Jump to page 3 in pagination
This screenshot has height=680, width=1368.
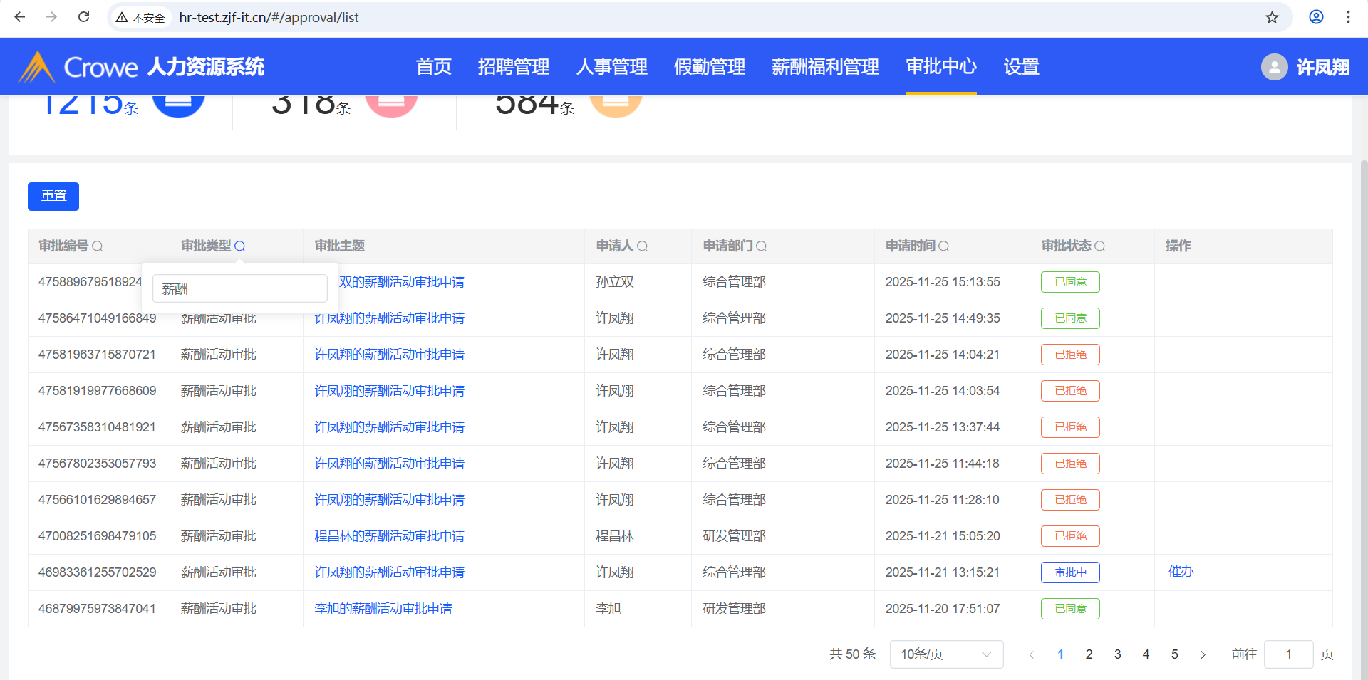coord(1117,654)
